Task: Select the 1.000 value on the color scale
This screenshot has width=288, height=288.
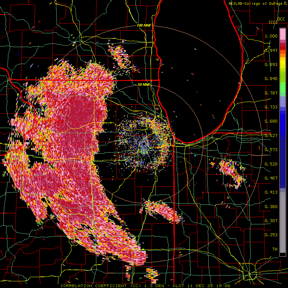Action: (271, 36)
